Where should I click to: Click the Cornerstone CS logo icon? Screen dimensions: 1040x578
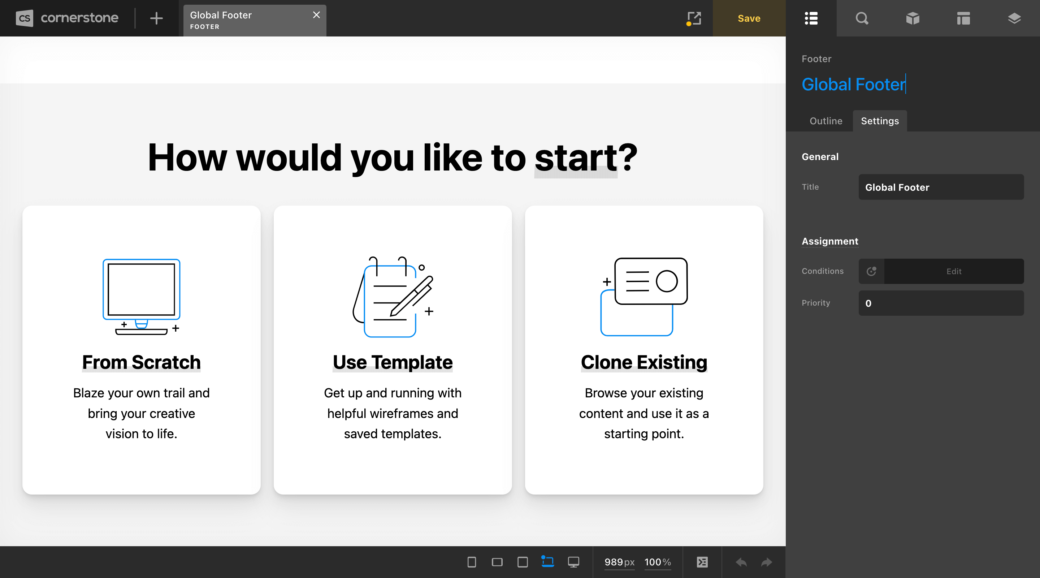pos(24,18)
